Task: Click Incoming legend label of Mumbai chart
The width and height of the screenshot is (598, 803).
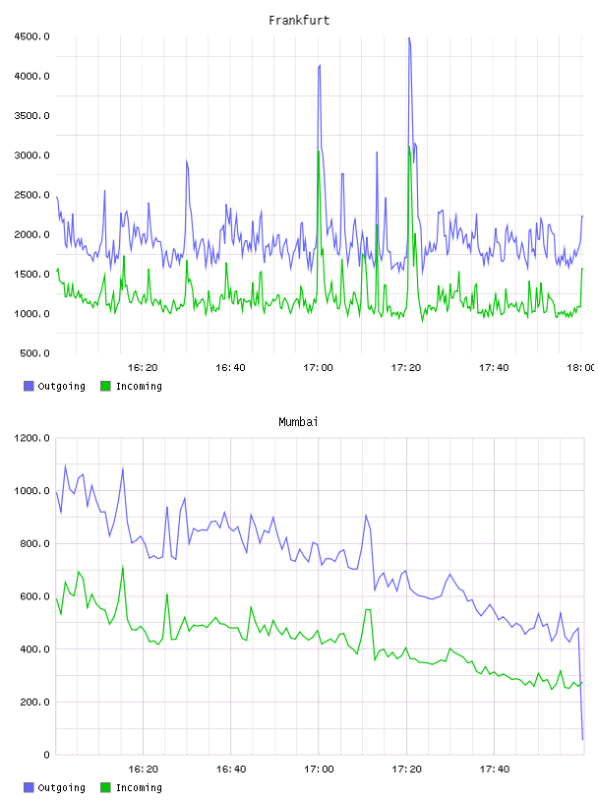Action: (139, 788)
